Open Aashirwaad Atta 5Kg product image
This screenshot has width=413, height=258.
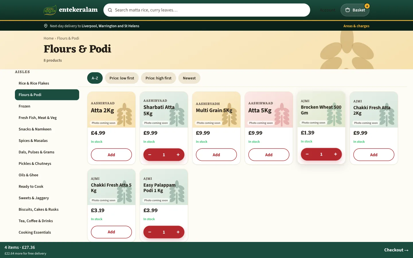[x=269, y=110]
